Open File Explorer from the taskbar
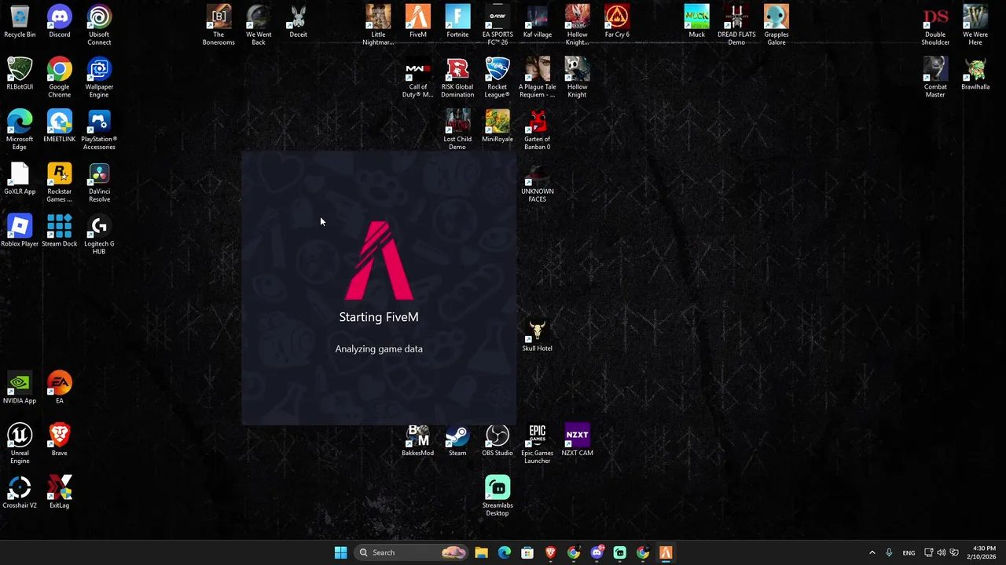Image resolution: width=1006 pixels, height=565 pixels. (481, 552)
